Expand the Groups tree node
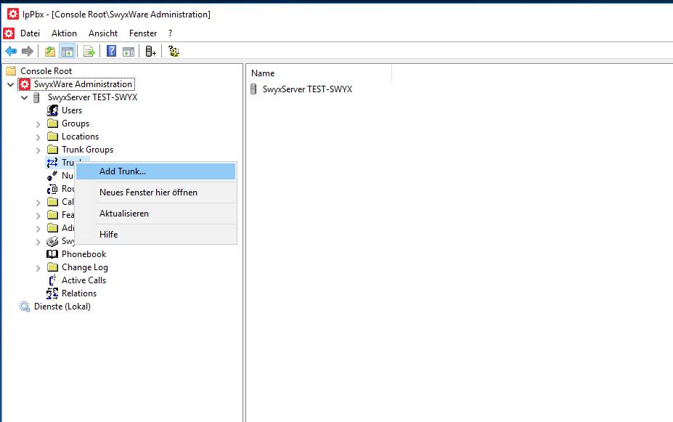The height and width of the screenshot is (422, 673). click(38, 124)
